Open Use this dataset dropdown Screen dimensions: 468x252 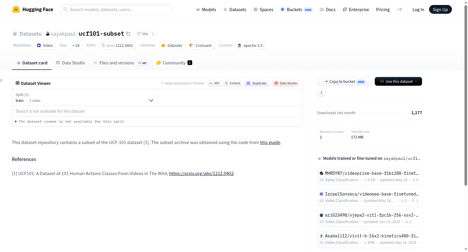398,81
